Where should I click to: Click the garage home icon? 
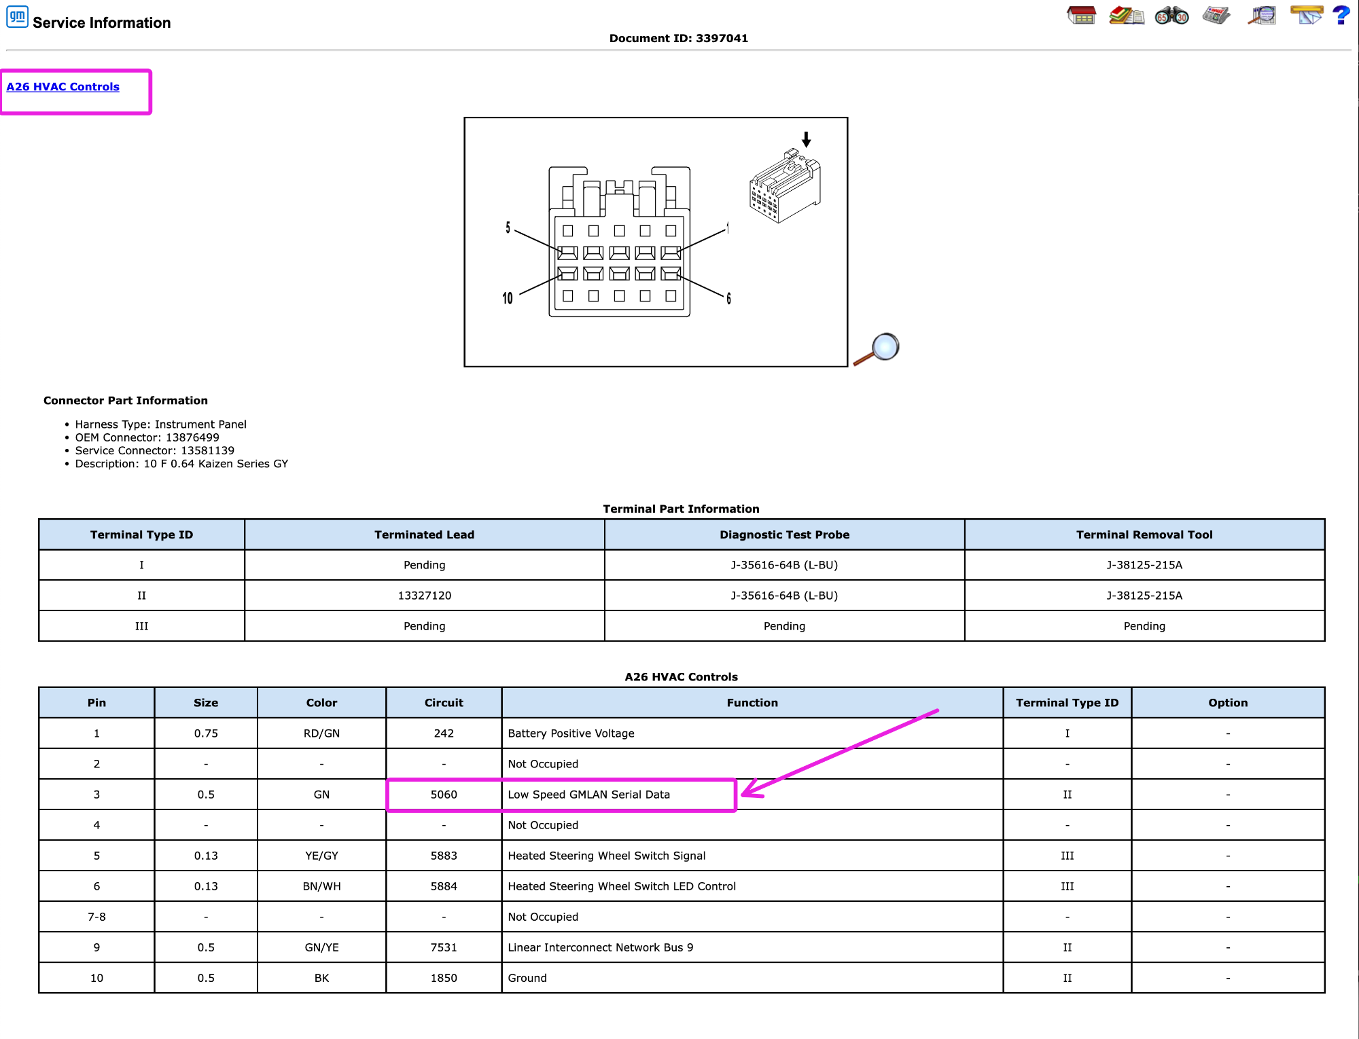1081,16
